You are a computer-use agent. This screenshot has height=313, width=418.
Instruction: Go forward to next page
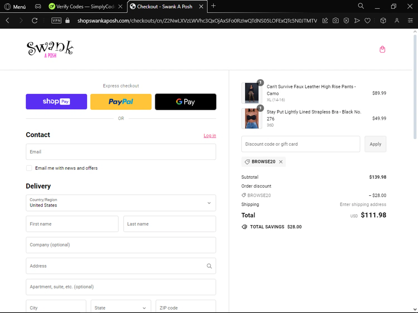click(x=21, y=20)
